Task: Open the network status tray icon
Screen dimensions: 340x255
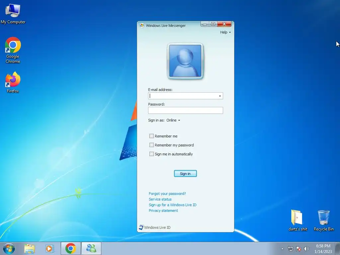Action: (290, 249)
